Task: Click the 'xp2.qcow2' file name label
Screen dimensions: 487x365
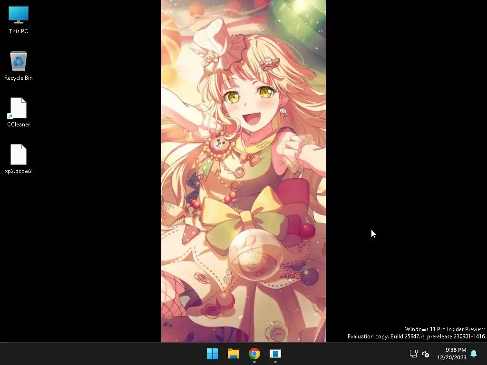Action: [x=19, y=171]
